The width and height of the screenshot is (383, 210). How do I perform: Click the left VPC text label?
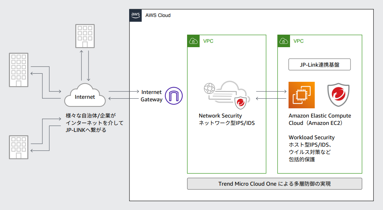pyautogui.click(x=208, y=41)
